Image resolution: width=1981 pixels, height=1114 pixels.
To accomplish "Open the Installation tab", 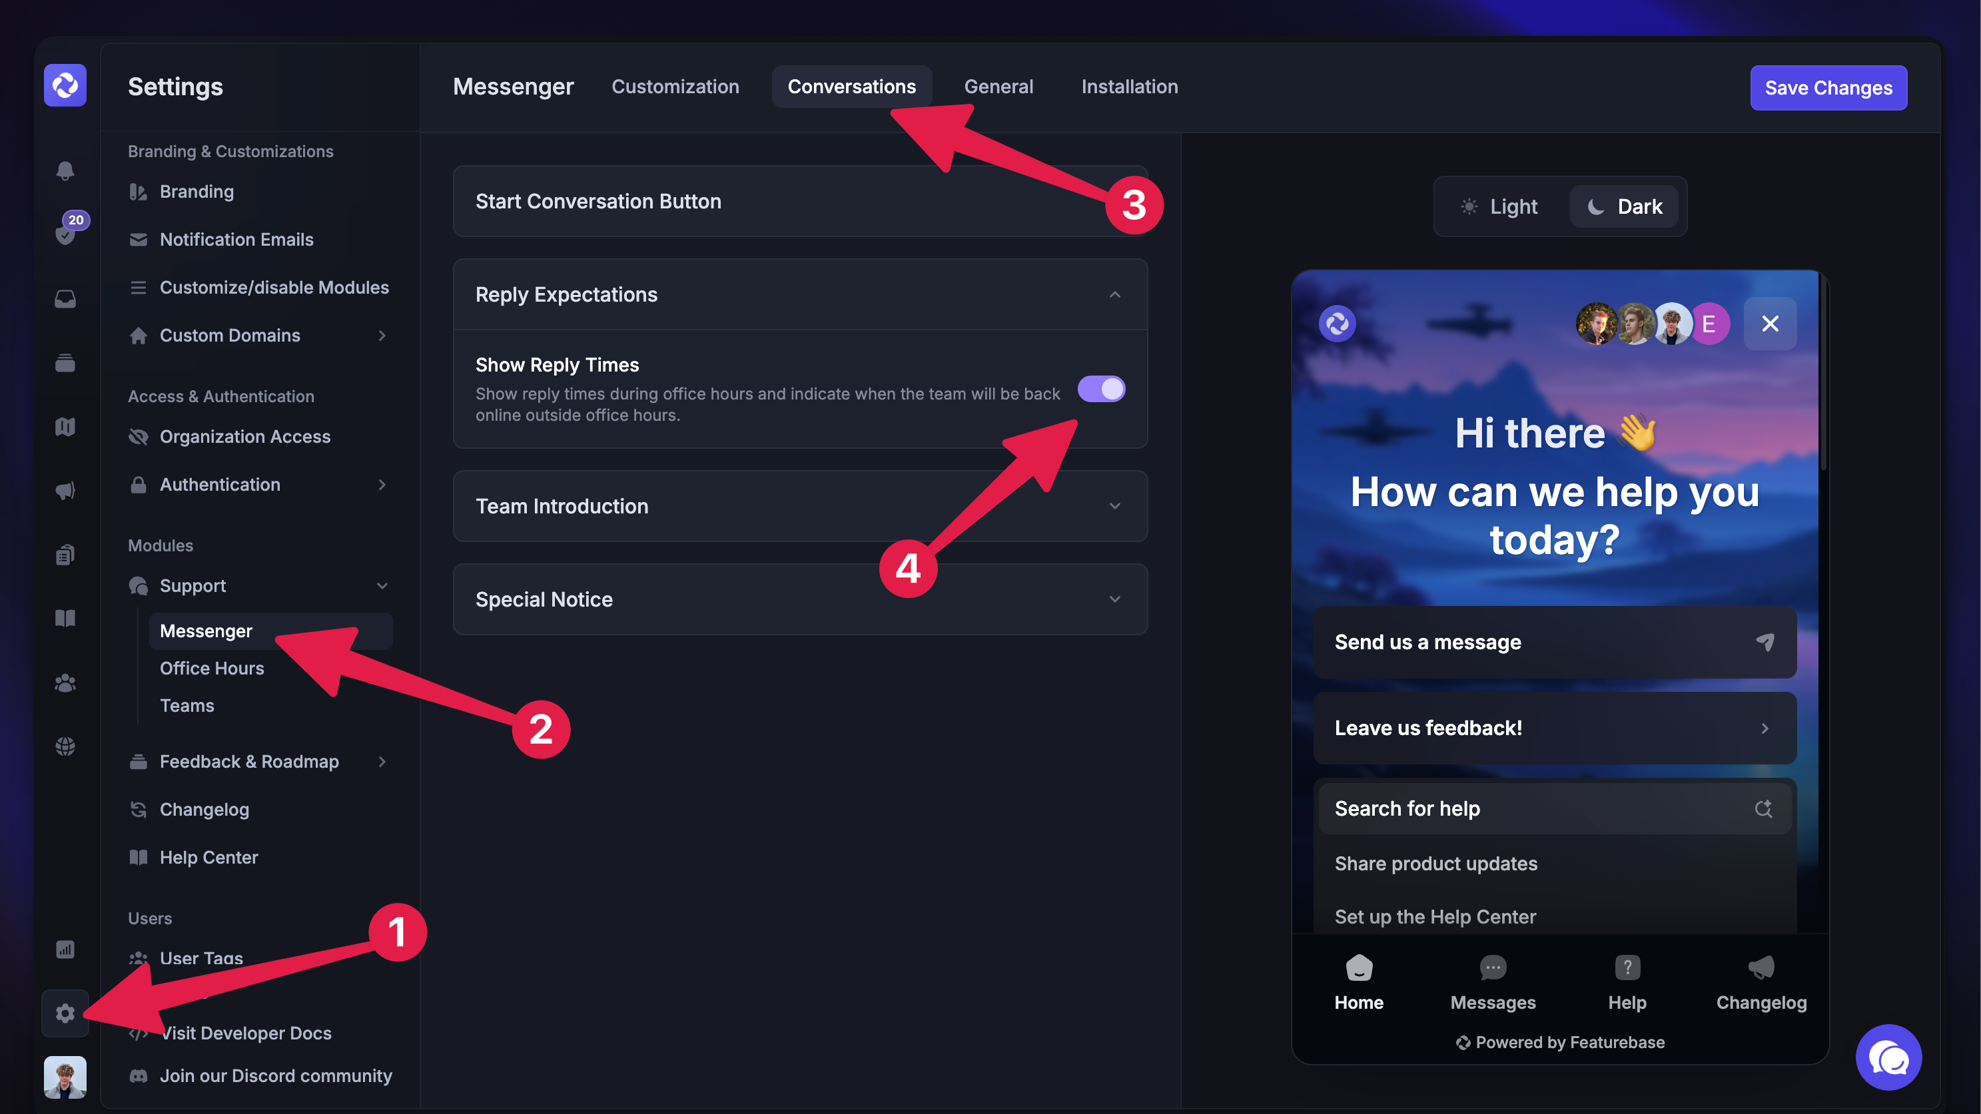I will click(1129, 87).
